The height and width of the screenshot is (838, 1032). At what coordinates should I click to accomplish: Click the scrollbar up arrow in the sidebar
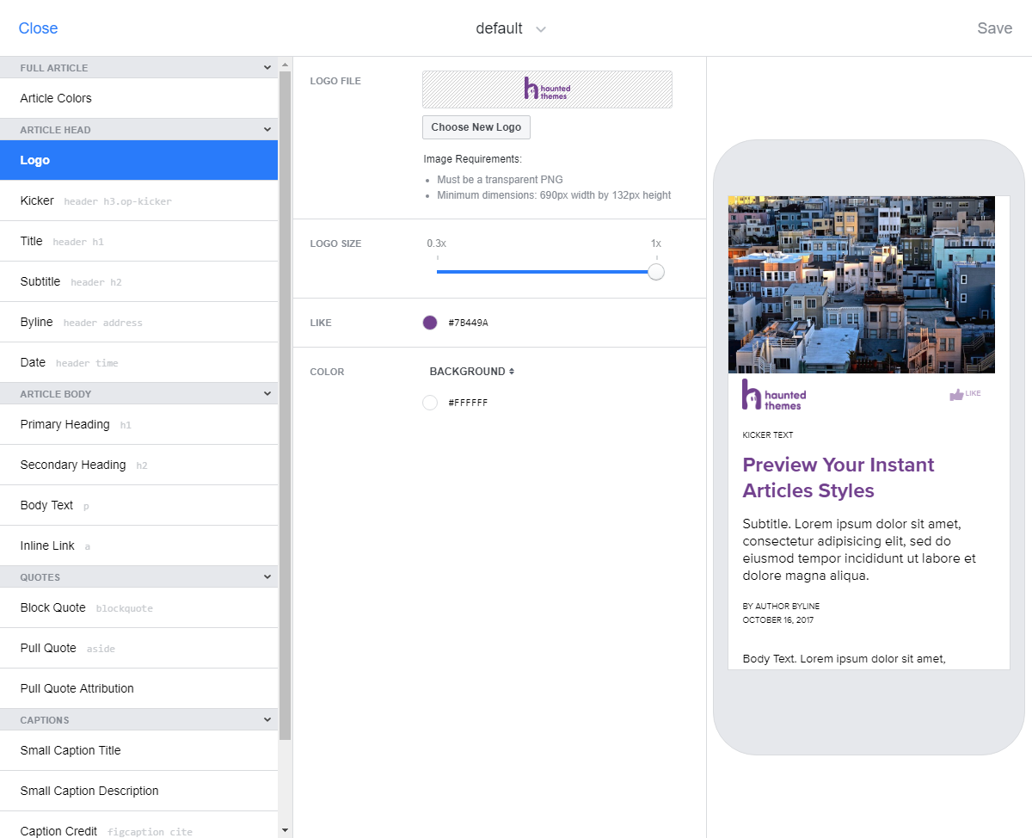285,63
